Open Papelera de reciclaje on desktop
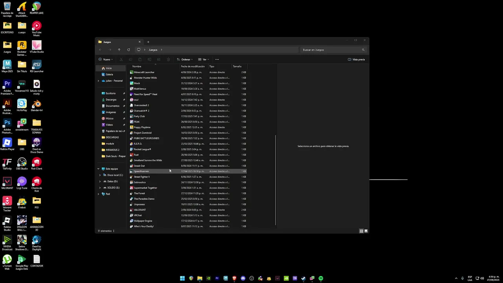 click(x=7, y=9)
